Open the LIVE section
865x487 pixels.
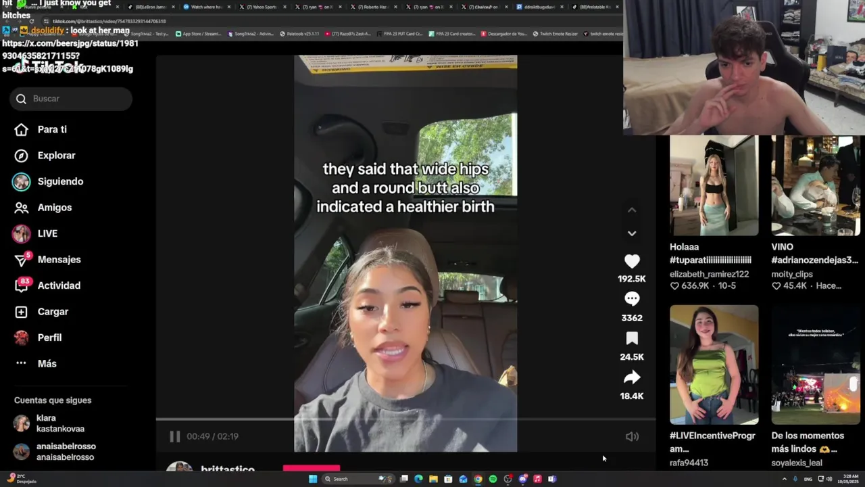(x=35, y=233)
